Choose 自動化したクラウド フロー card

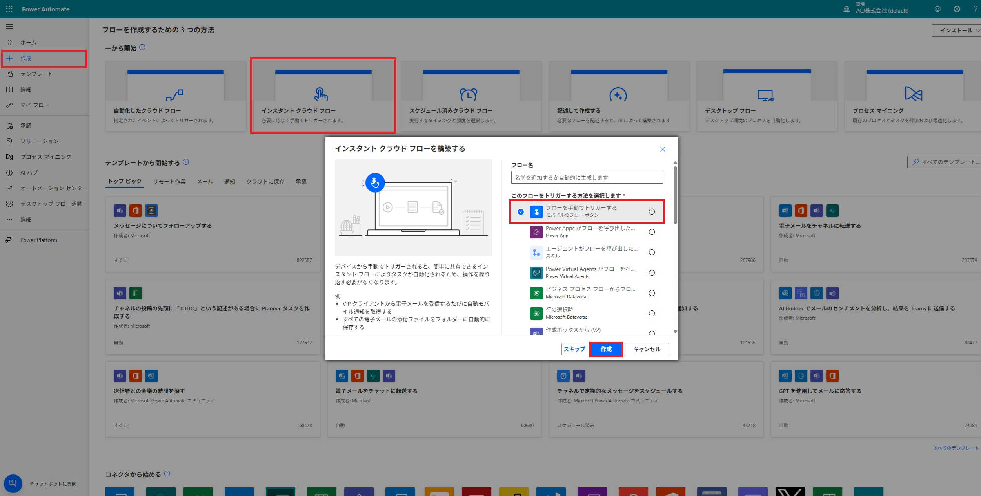(176, 96)
